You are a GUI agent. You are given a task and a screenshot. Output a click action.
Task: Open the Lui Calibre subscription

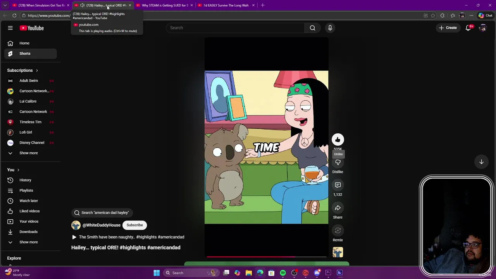click(x=30, y=102)
